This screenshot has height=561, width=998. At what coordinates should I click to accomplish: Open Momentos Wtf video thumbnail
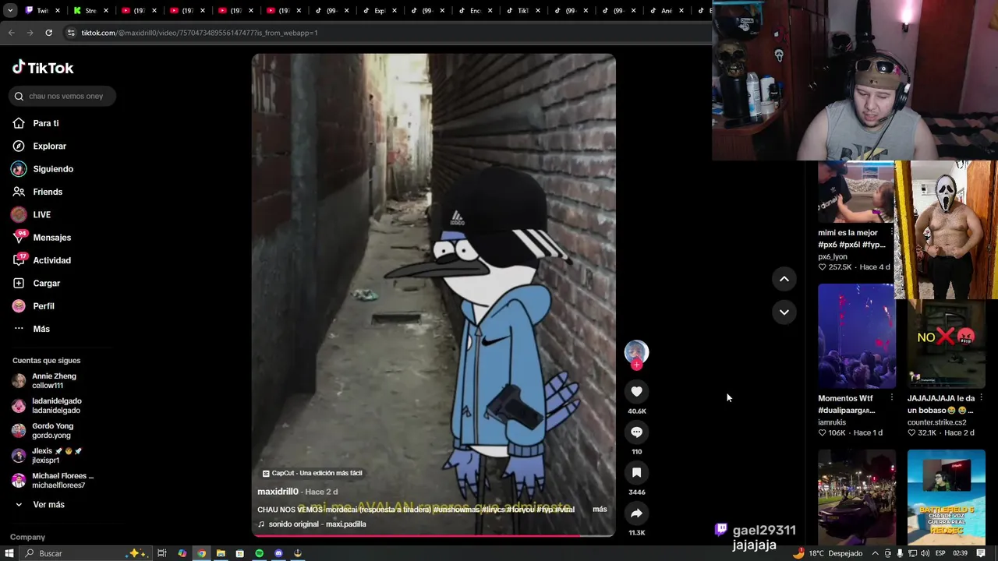click(856, 336)
